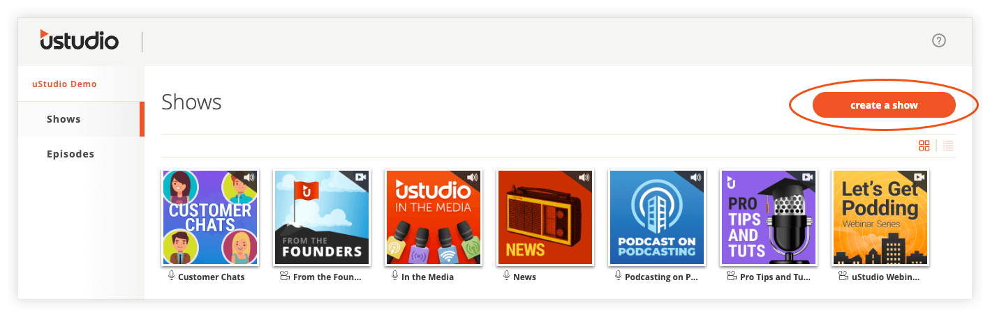The height and width of the screenshot is (317, 990).
Task: Open the News radio thumbnail
Action: tap(545, 217)
